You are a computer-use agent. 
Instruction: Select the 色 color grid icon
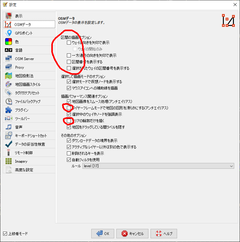[x=9, y=42]
